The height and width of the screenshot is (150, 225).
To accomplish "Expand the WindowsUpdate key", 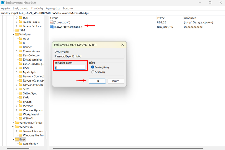I will point(17,110).
